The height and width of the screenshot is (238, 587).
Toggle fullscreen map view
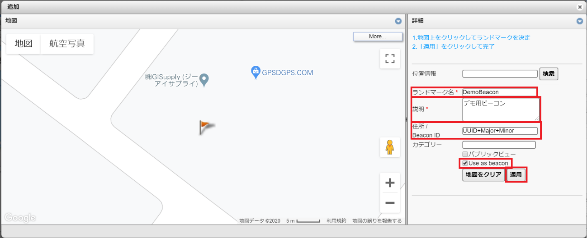[389, 59]
